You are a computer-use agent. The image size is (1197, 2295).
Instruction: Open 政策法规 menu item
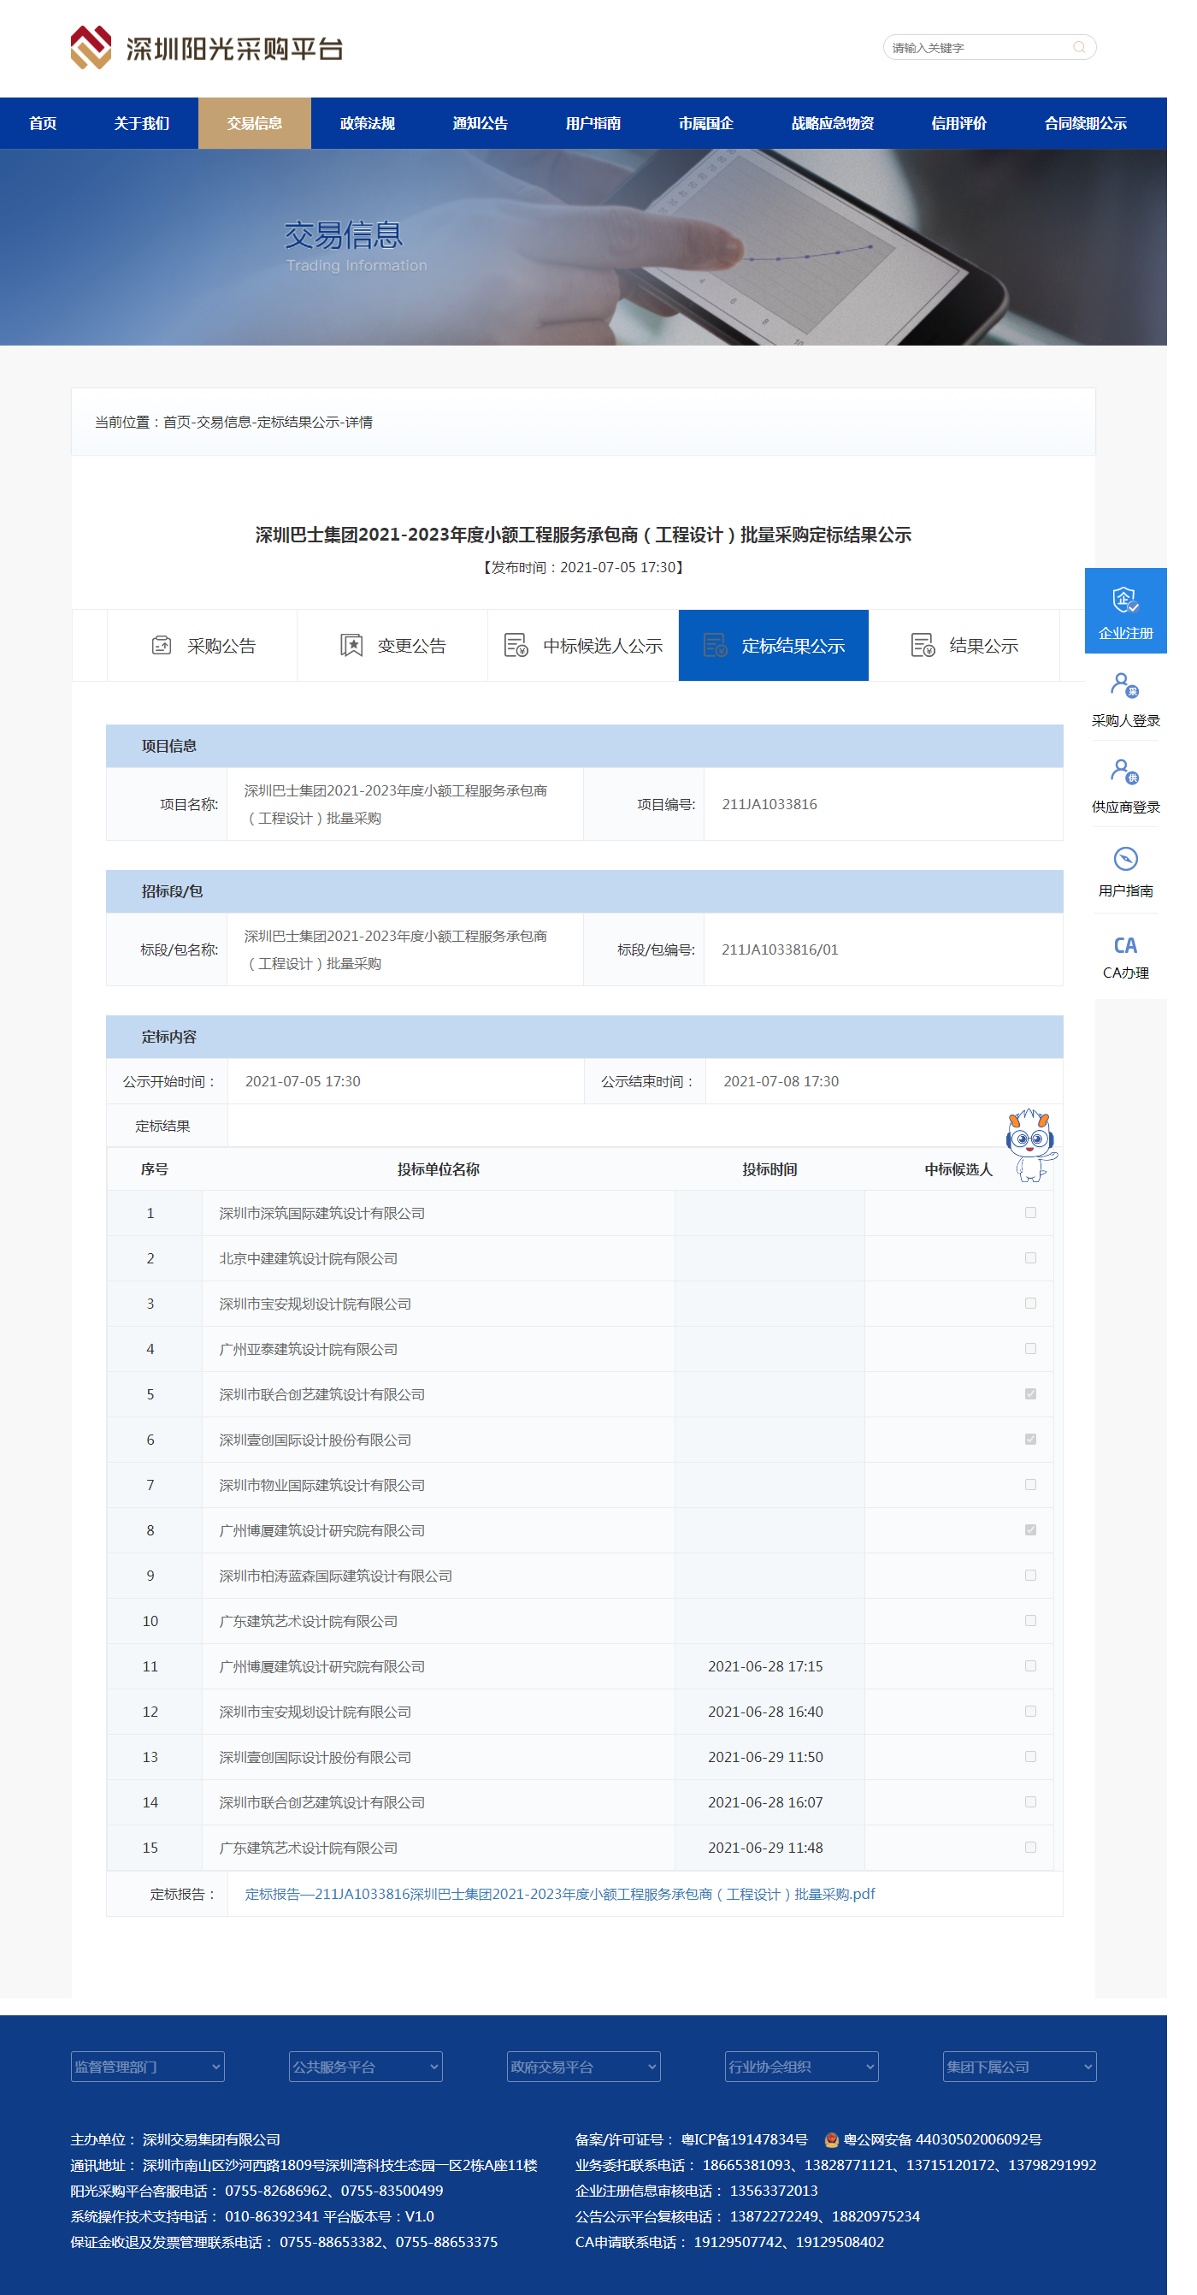point(368,123)
